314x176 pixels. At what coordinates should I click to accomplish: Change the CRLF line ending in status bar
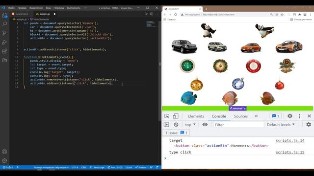click(x=84, y=167)
